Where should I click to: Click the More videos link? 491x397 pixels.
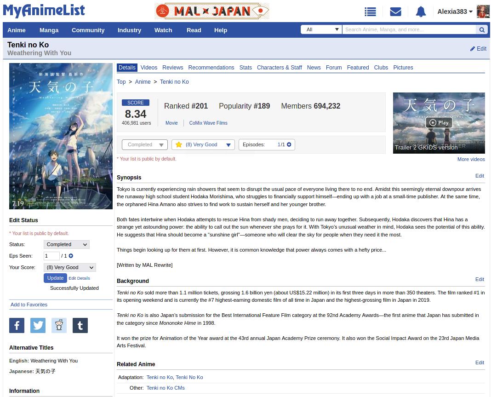point(471,159)
